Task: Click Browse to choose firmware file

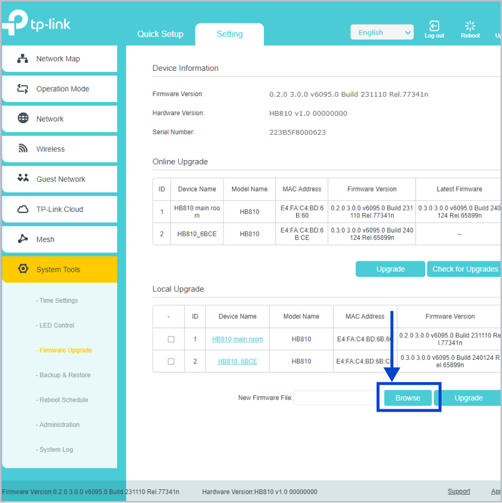Action: pos(408,398)
